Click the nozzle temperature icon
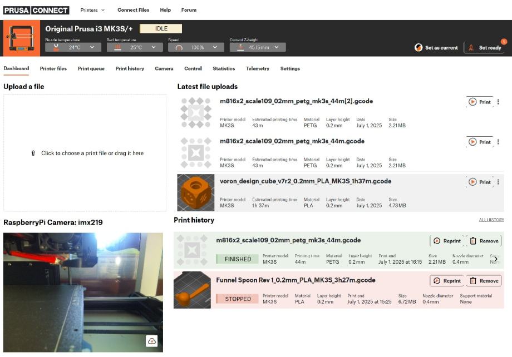Viewport: 512px width, 357px height. coord(56,47)
